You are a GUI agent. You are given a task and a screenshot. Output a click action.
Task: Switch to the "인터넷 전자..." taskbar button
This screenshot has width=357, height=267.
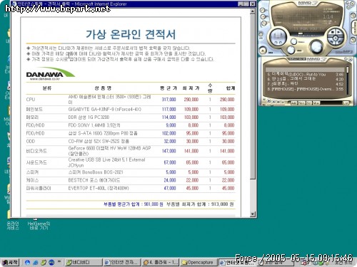pos(122,262)
